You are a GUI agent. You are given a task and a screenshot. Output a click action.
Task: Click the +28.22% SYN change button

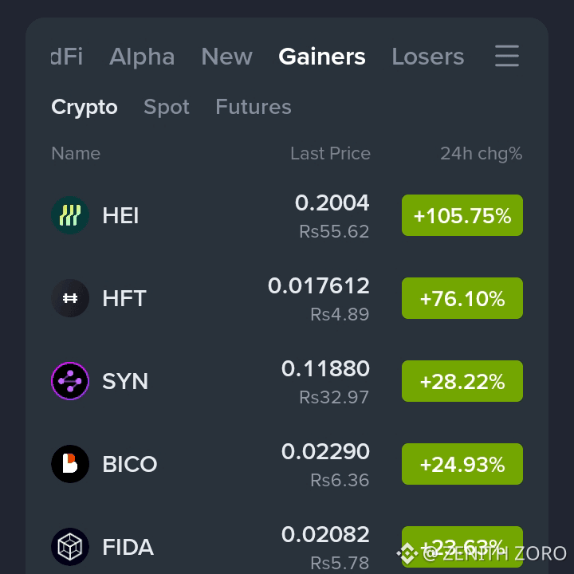462,381
